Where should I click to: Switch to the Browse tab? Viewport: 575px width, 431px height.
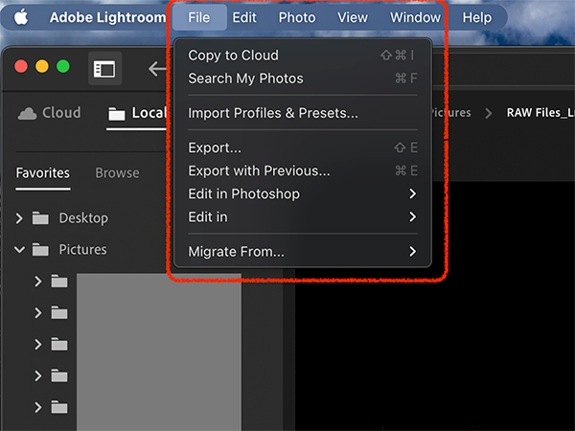click(117, 173)
